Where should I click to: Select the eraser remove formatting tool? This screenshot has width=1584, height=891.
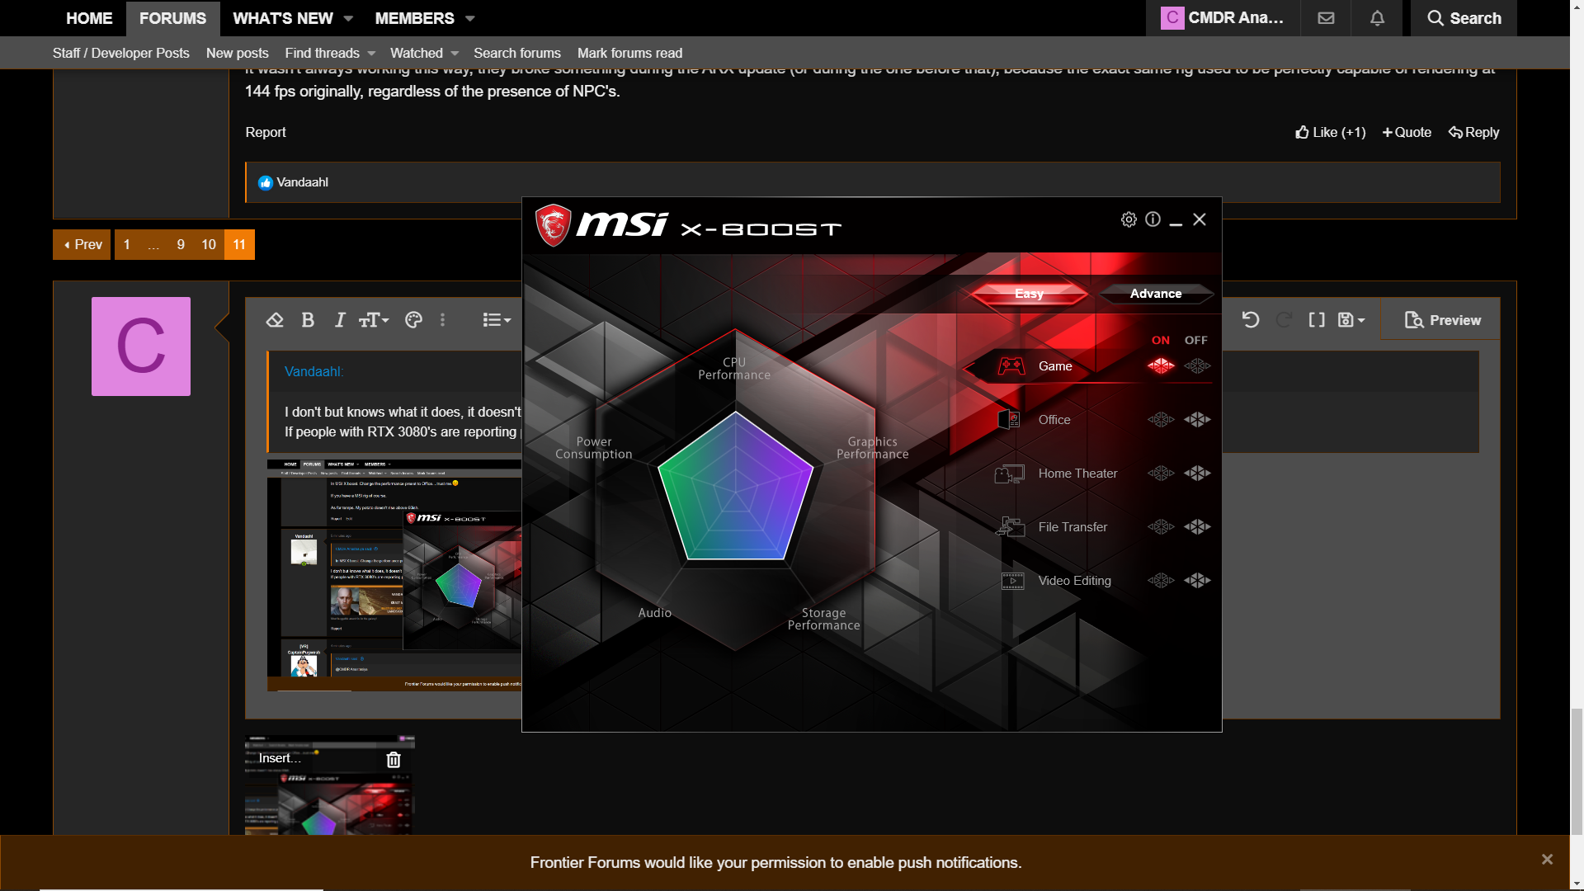pyautogui.click(x=275, y=320)
